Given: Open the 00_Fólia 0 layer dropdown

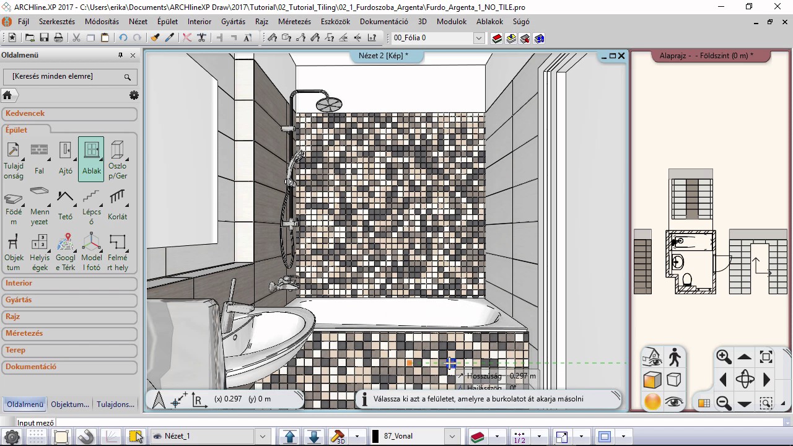Looking at the screenshot, I should pyautogui.click(x=479, y=38).
